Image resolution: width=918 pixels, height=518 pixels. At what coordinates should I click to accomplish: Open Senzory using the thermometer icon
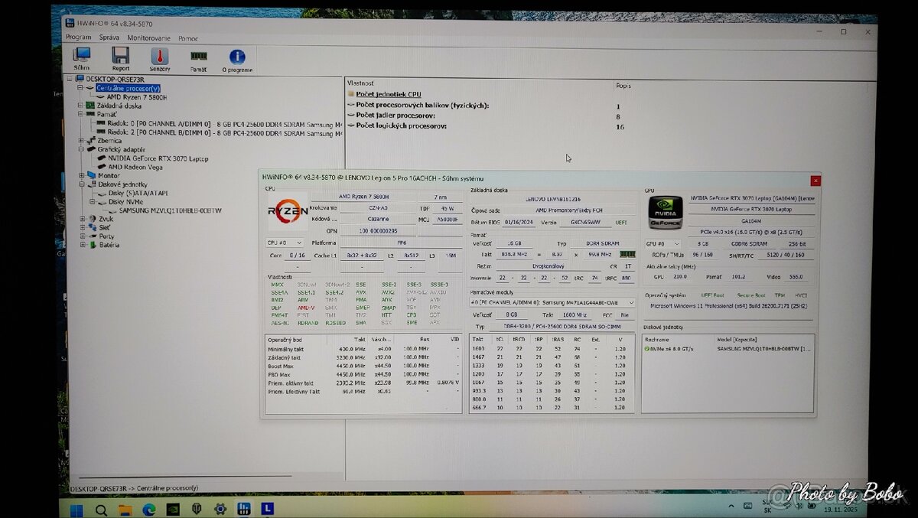point(158,57)
